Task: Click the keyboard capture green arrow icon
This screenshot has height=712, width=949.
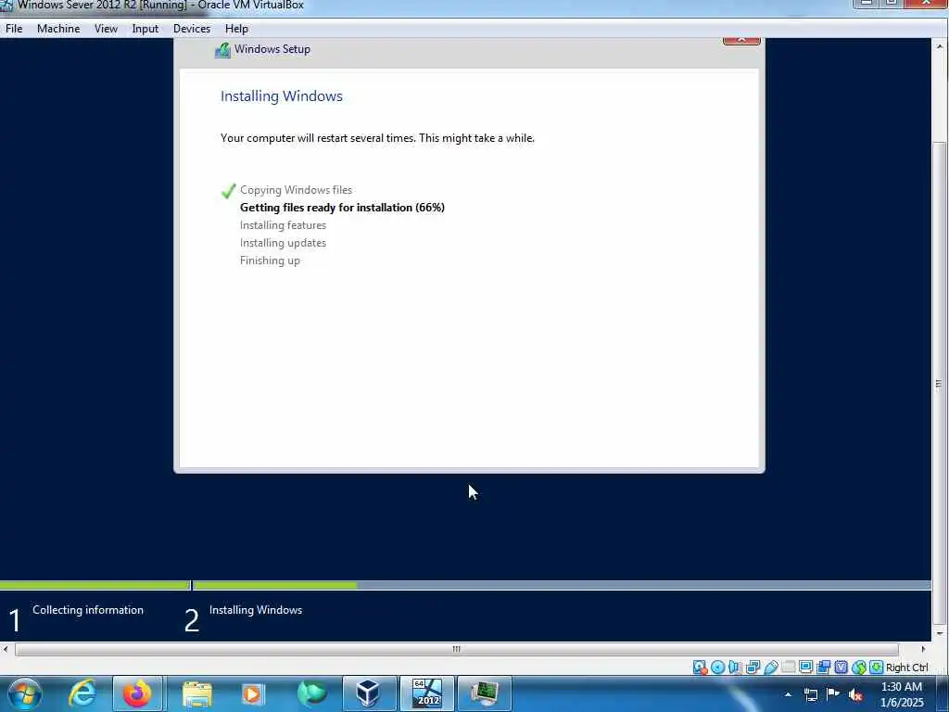Action: (877, 667)
